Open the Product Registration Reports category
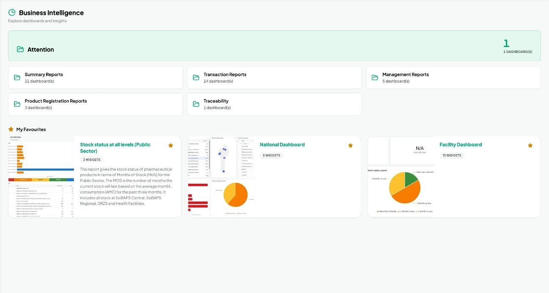This screenshot has height=293, width=549. click(x=96, y=104)
